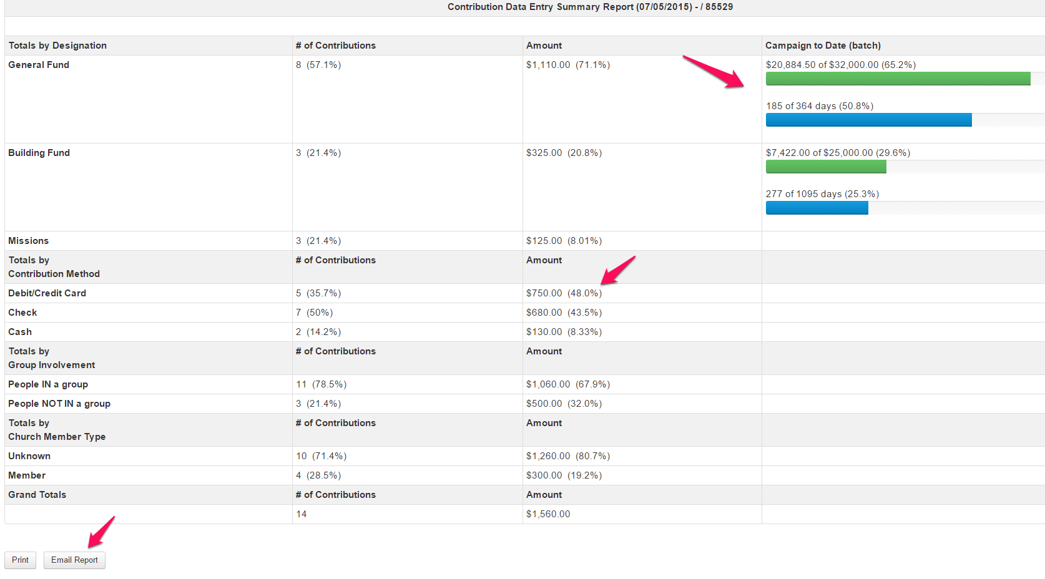Click the 'Building Fund' designation row label
This screenshot has height=579, width=1045.
[x=39, y=153]
